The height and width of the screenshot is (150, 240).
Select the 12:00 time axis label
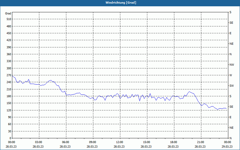119,142
